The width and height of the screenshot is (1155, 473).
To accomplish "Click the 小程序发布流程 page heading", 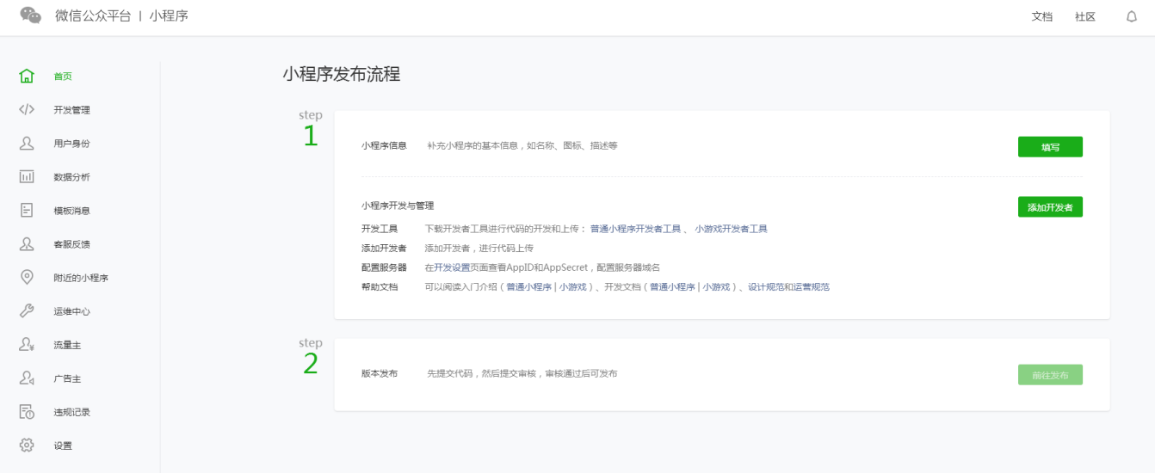I will (x=342, y=74).
